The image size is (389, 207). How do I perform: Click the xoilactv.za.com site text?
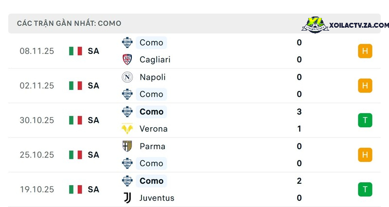tap(359, 25)
